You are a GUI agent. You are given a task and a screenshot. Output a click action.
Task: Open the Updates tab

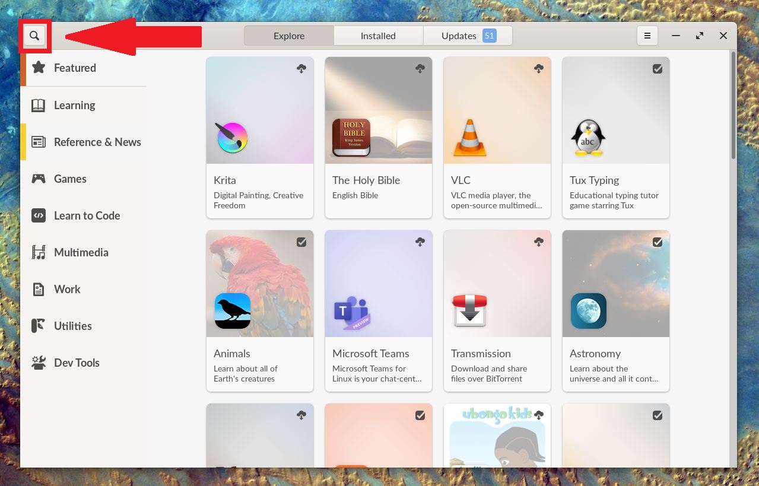(468, 36)
